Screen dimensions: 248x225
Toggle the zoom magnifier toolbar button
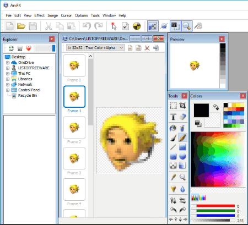(x=187, y=26)
